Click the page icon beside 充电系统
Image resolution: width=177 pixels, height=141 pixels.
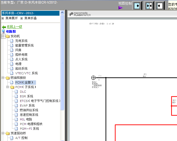point(12,41)
